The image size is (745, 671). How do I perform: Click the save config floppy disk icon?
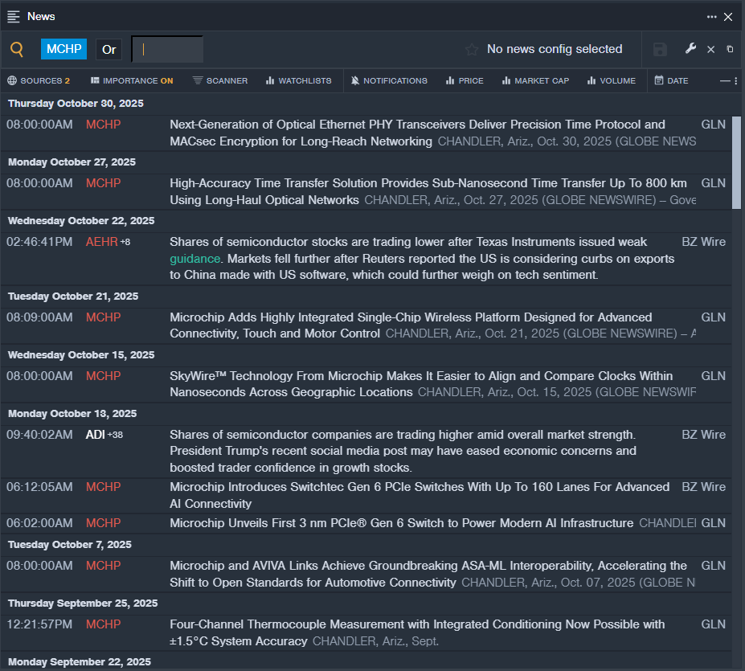pyautogui.click(x=660, y=50)
